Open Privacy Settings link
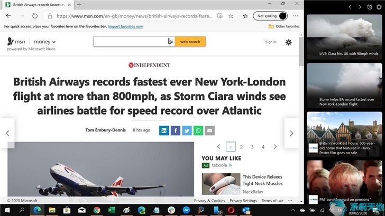 pos(243,201)
